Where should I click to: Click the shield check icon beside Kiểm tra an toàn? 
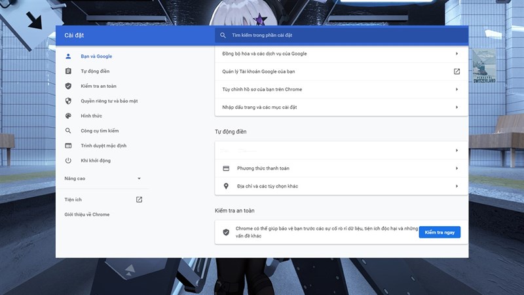tap(68, 86)
